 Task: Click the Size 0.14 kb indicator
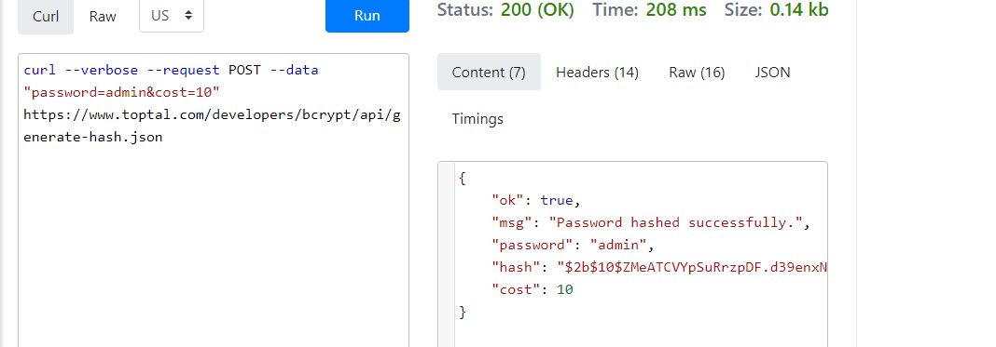point(777,10)
